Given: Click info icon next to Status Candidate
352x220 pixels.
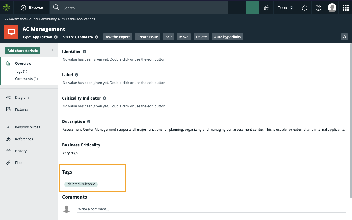Looking at the screenshot, I should (x=97, y=37).
